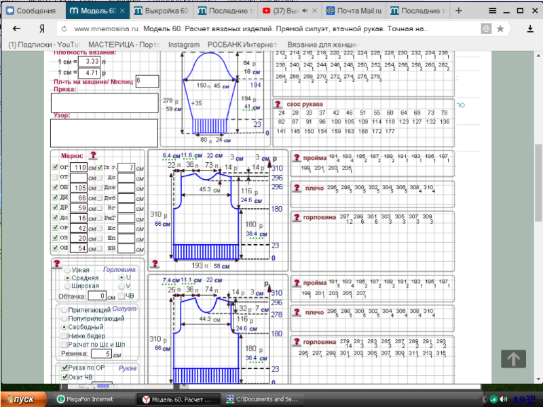Viewport: 543px width, 407px height.
Task: Choose the Прилегающий silhouette option
Action: pyautogui.click(x=64, y=309)
